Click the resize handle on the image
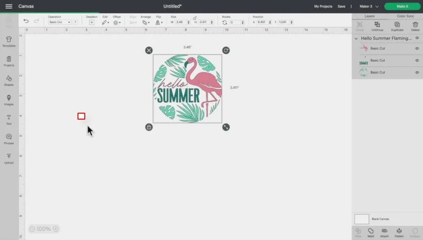 pyautogui.click(x=226, y=127)
